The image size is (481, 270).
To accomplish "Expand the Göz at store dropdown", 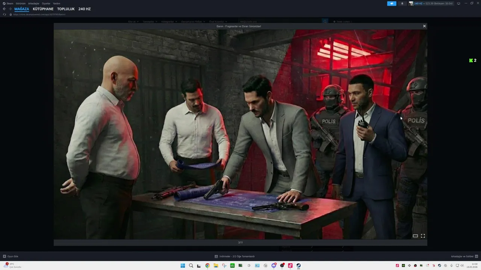I will [x=133, y=22].
